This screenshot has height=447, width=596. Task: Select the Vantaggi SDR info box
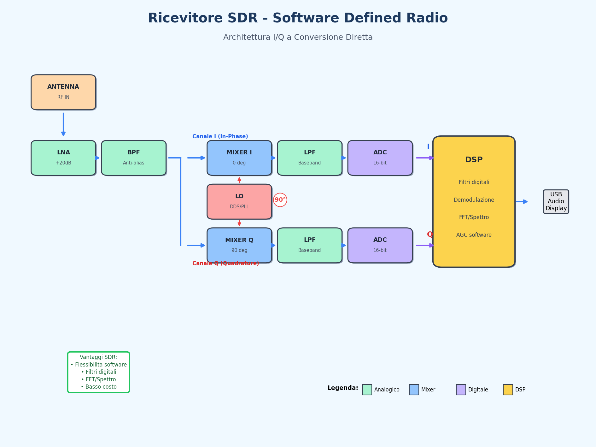[x=98, y=372]
